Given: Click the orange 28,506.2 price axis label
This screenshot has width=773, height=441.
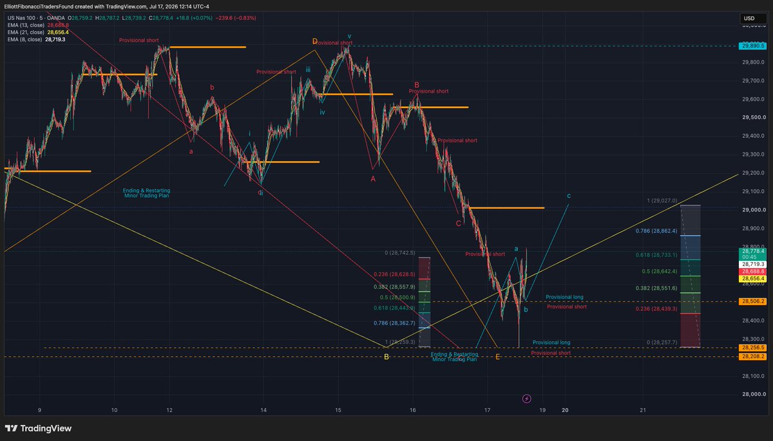Looking at the screenshot, I should tap(752, 301).
